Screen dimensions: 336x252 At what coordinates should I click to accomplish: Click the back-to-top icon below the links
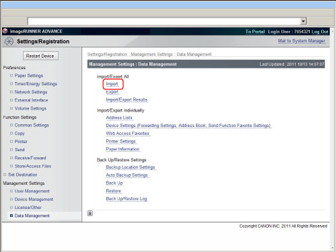coord(90,213)
